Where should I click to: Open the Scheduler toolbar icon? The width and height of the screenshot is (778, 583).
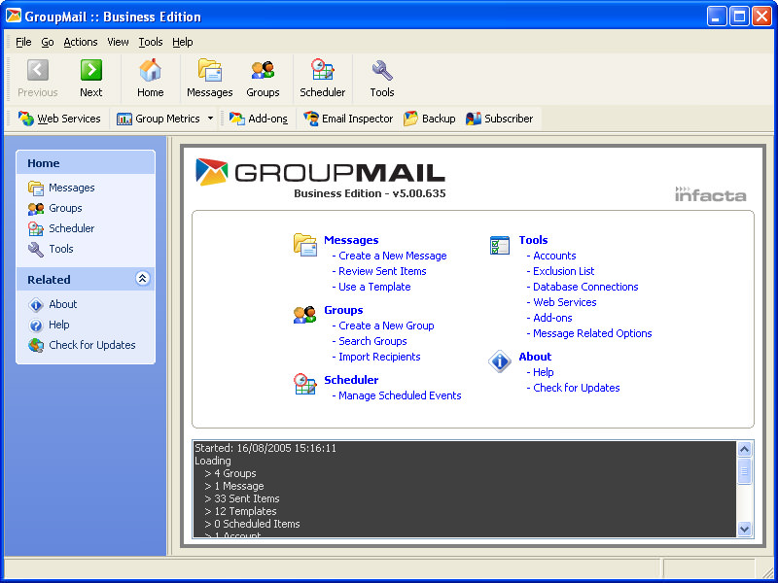pos(323,79)
